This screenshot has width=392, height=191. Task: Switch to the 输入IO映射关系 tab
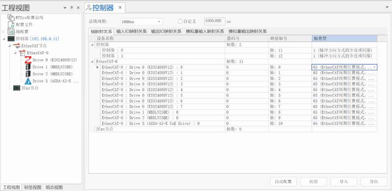click(131, 31)
